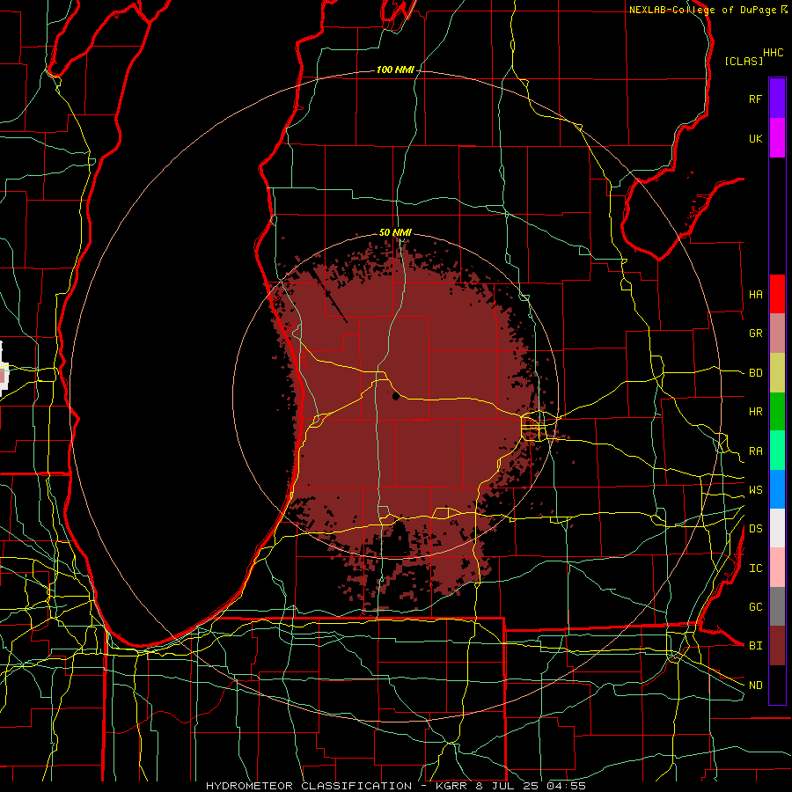Click the KGRR radar site identifier

click(451, 786)
